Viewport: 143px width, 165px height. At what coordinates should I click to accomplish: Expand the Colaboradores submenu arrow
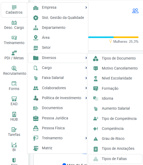pyautogui.click(x=86, y=88)
